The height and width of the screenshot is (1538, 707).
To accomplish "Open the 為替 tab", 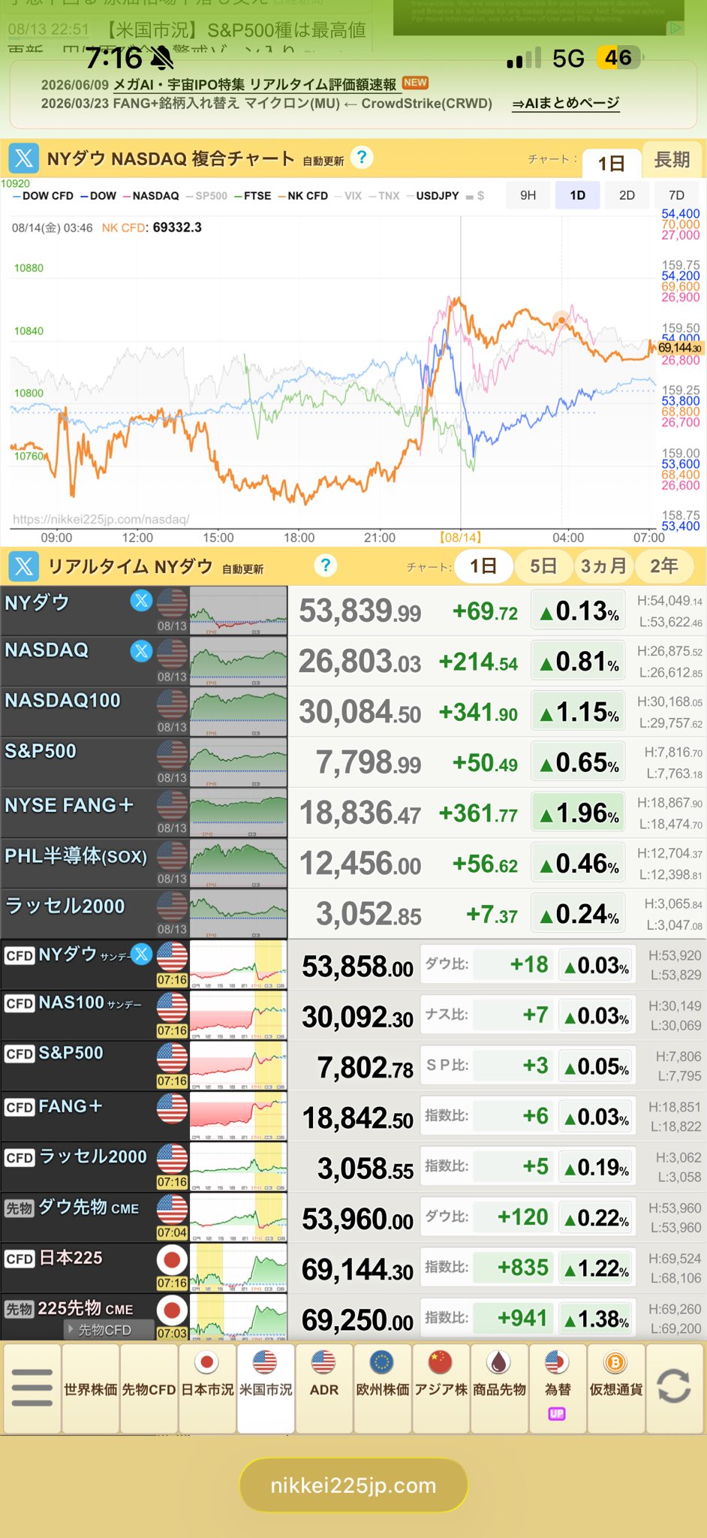I will (558, 1388).
